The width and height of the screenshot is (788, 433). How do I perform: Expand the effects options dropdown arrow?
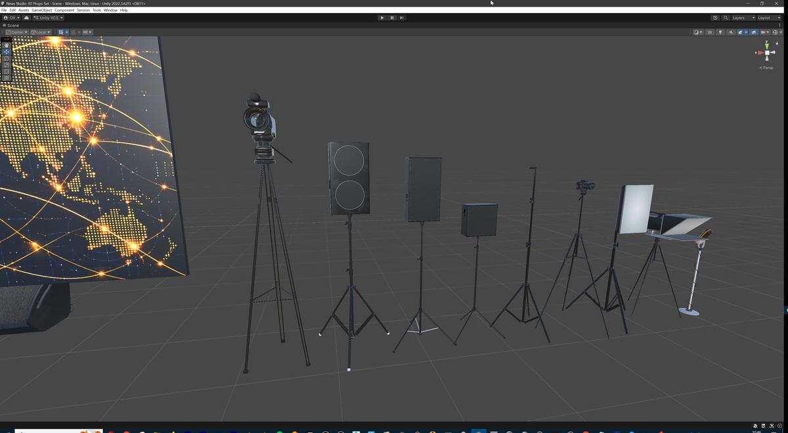tap(746, 32)
